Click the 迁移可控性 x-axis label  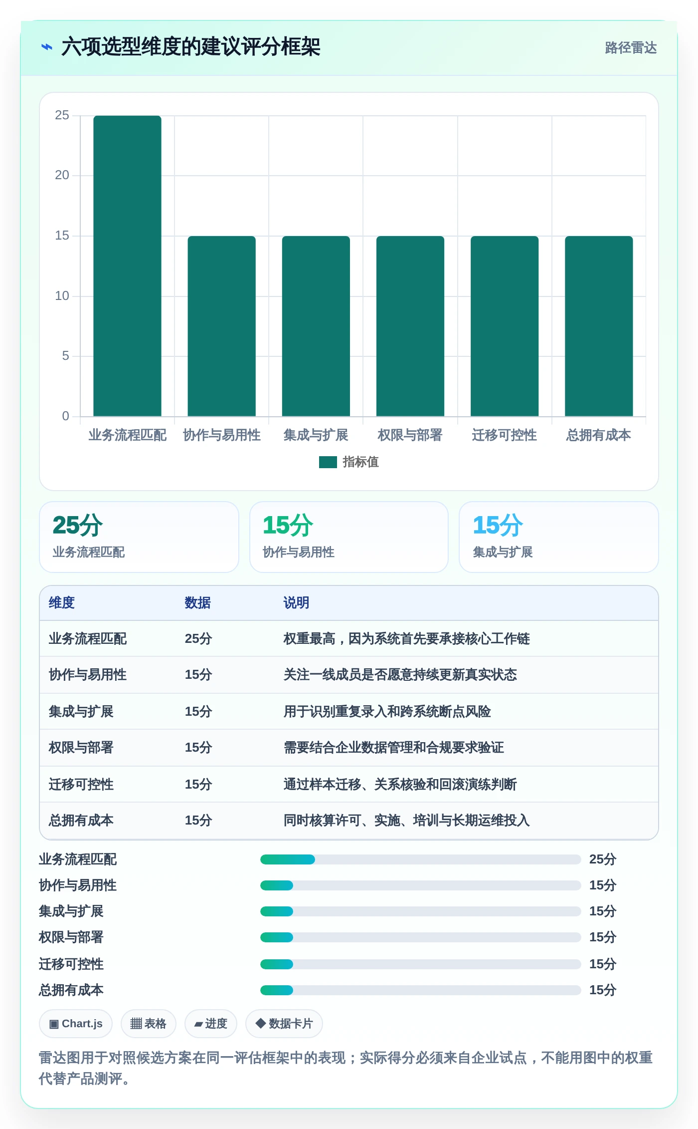[504, 435]
